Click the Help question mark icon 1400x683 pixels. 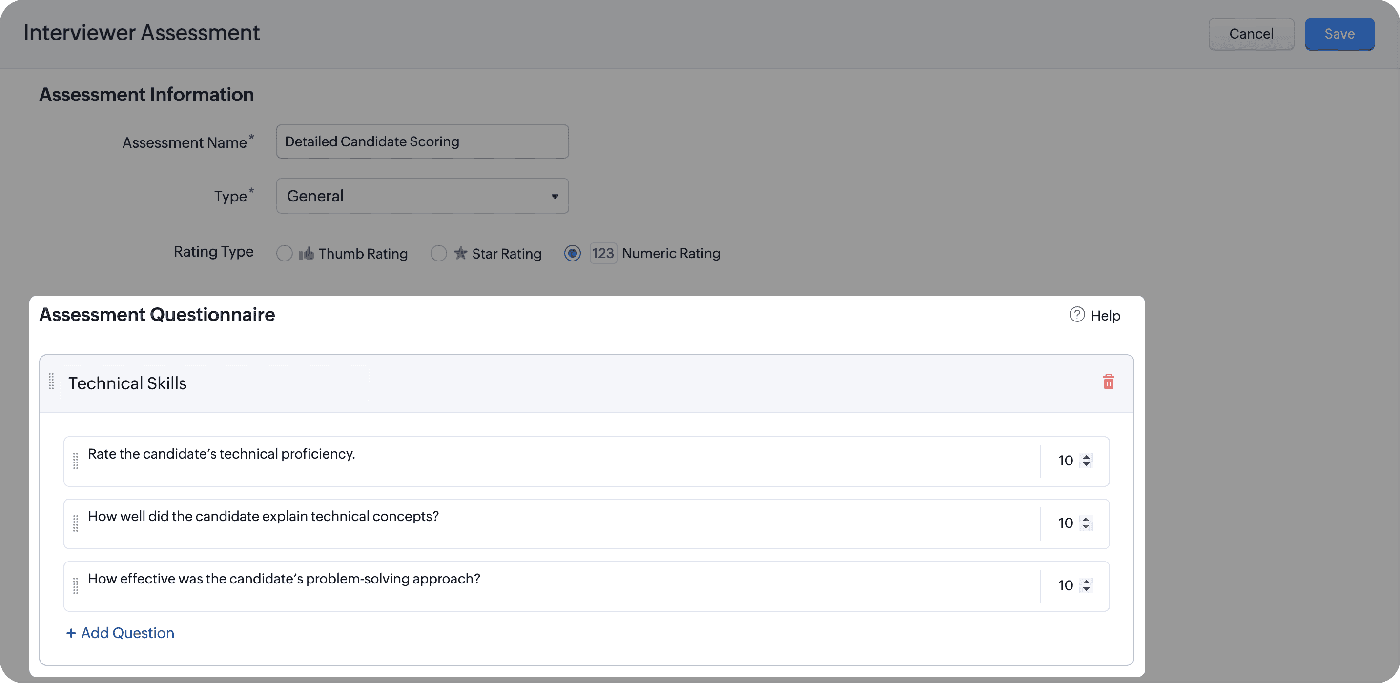(x=1077, y=315)
